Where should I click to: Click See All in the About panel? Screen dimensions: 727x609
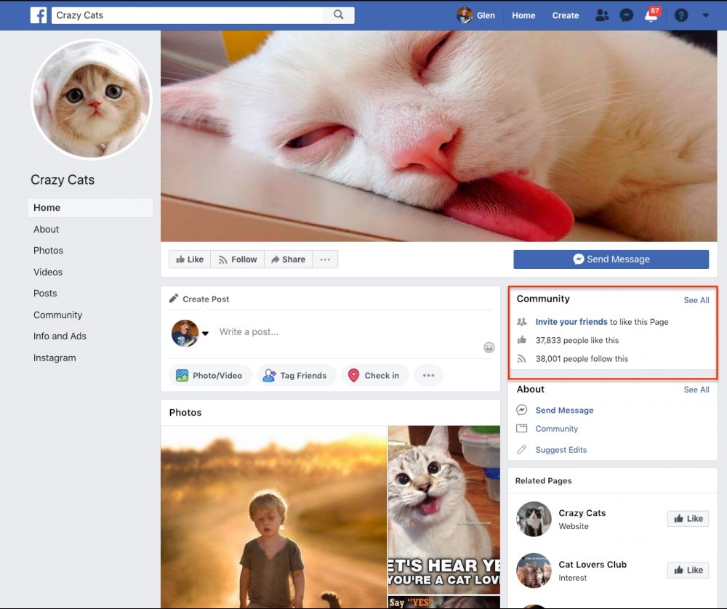click(696, 390)
